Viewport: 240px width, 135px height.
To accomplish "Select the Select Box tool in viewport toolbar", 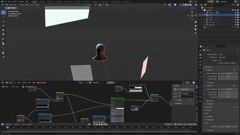I will (x=3, y=12).
